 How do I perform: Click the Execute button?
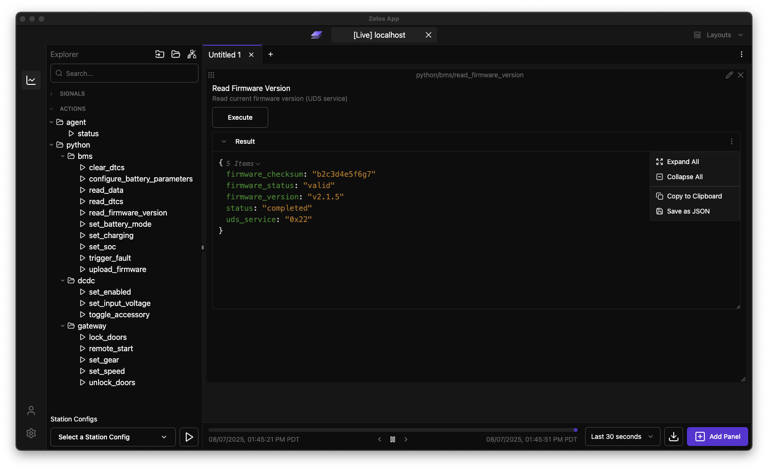click(240, 117)
